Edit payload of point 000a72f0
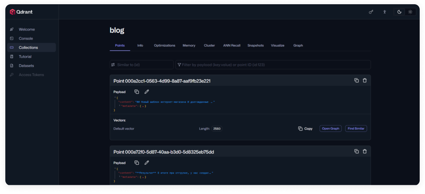Image resolution: width=425 pixels, height=194 pixels. [147, 163]
